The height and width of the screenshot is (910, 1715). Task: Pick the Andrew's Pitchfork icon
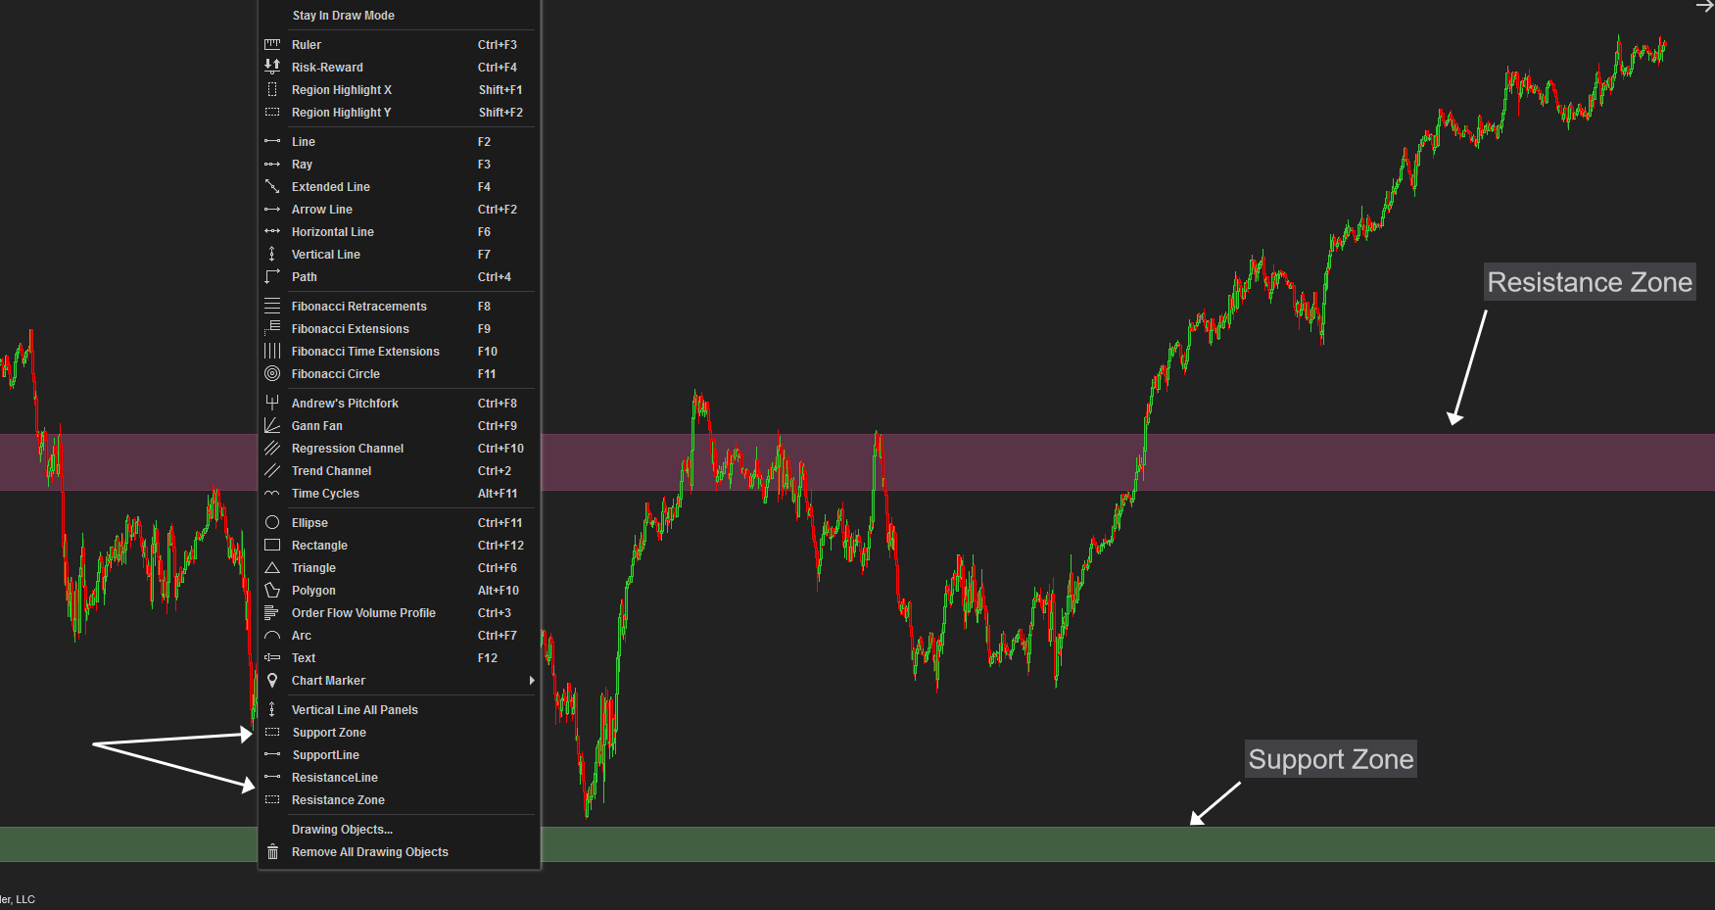[x=272, y=404]
